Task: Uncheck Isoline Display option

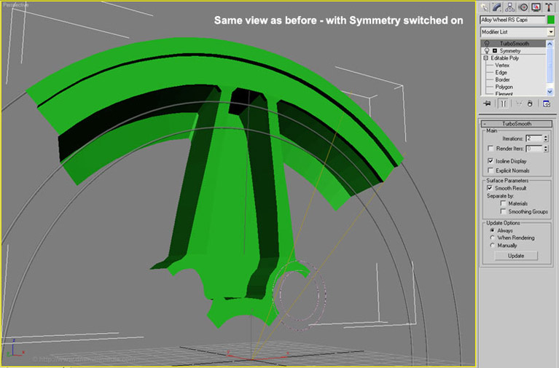Action: click(490, 160)
